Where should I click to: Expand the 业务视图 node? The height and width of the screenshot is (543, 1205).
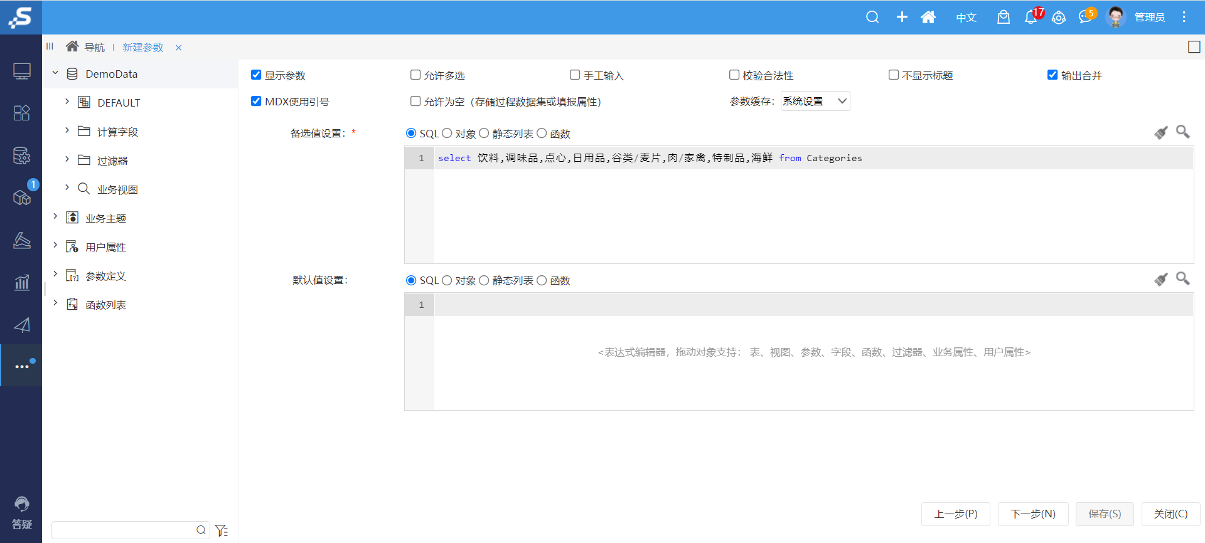coord(67,187)
